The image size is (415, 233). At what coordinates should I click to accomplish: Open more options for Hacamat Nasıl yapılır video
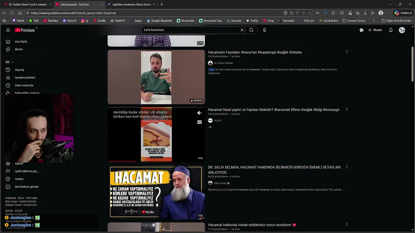pos(347,109)
